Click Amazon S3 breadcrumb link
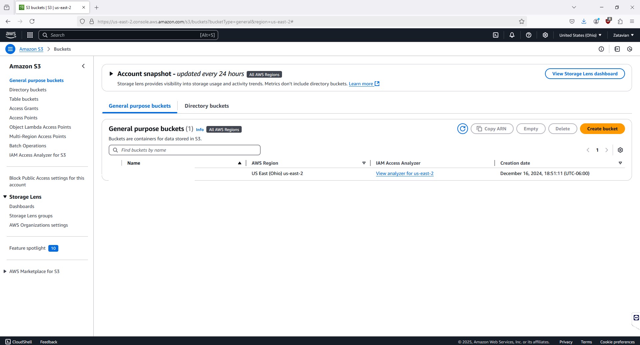640x345 pixels. coord(31,49)
